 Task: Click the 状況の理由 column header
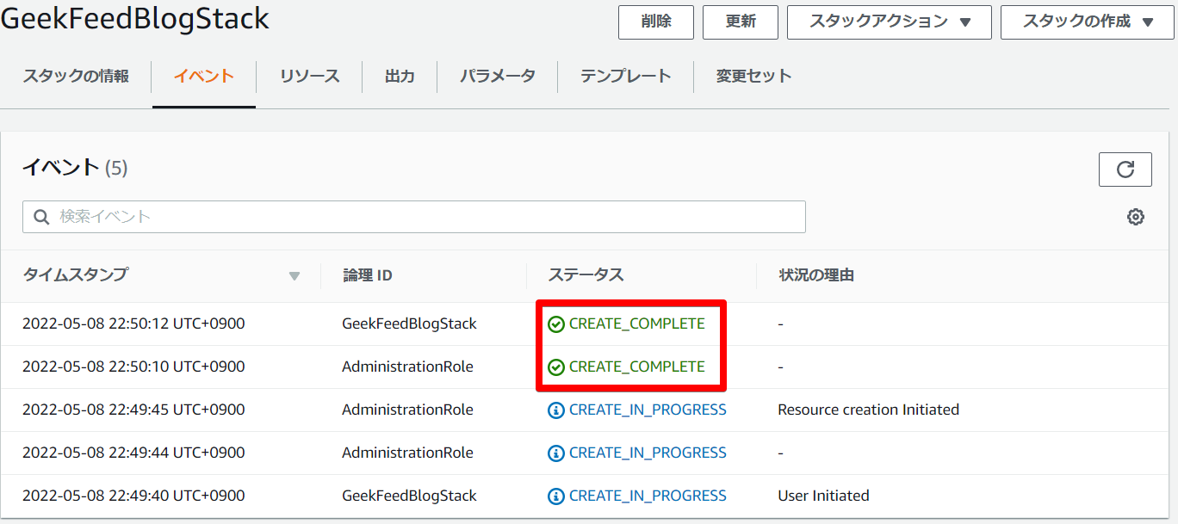pos(816,275)
